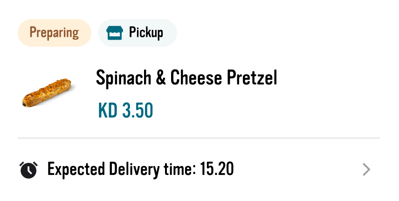This screenshot has width=399, height=201.
Task: Click the word Preparing inside orange badge
Action: click(54, 33)
